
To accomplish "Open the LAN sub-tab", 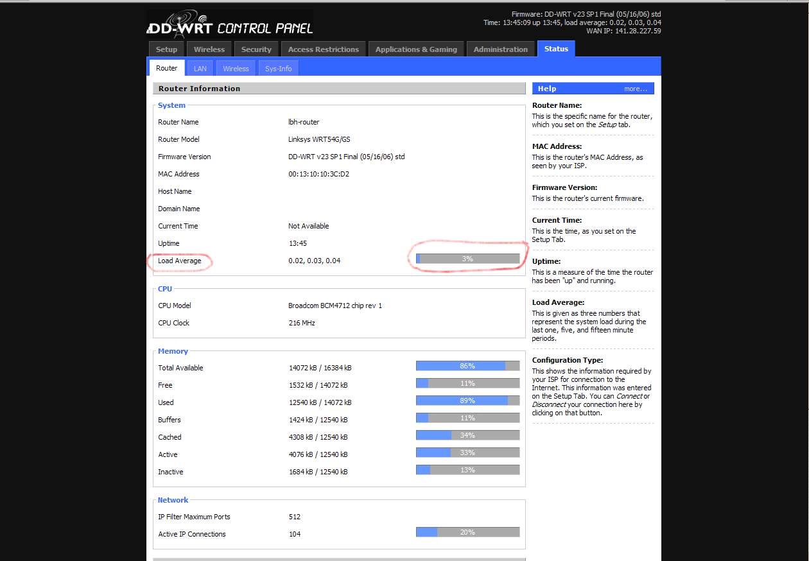I will coord(200,68).
